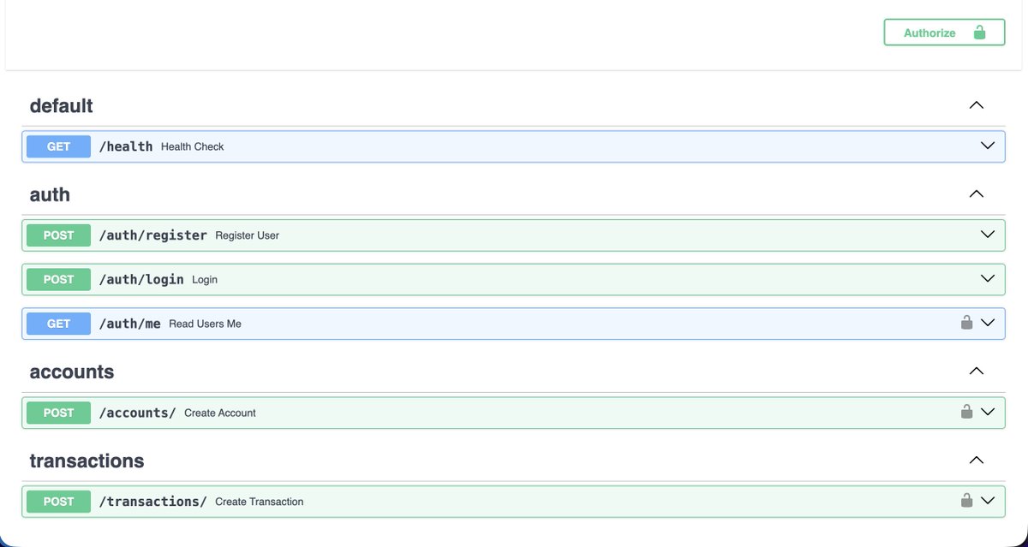Click the 'transactions' tag heading
Viewport: 1028px width, 547px height.
coord(87,461)
